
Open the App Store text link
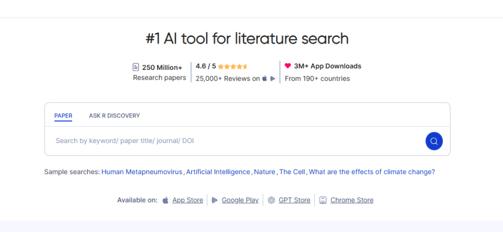(188, 200)
